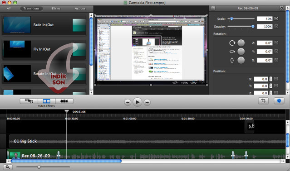Click the canvas top-left resize handle

95,15
